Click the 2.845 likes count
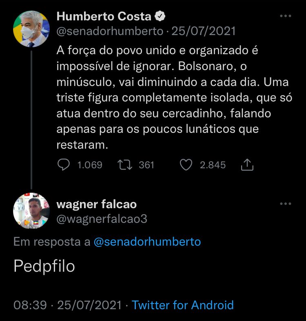Screen dimensions: 306x321 (213, 165)
